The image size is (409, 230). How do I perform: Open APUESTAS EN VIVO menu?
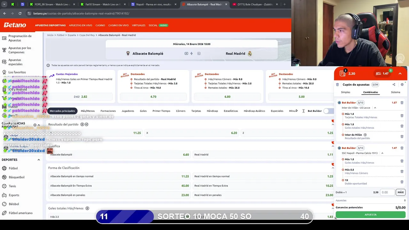pos(81,25)
